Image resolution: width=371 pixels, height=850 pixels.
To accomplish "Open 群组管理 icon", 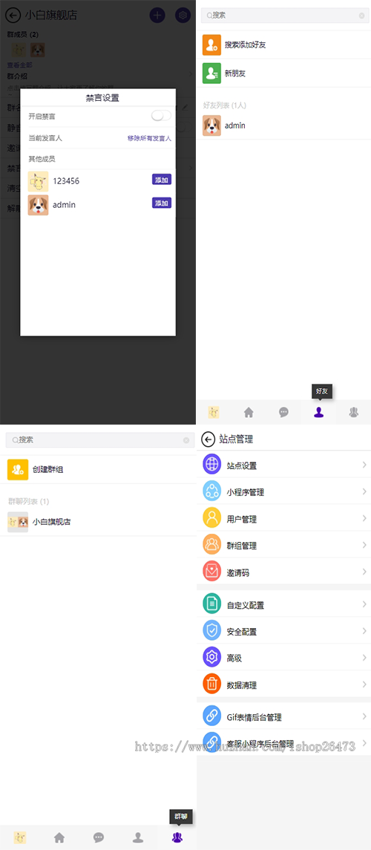I will [x=211, y=544].
